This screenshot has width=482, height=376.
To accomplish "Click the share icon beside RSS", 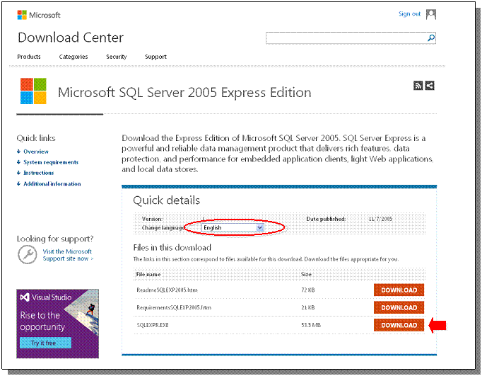I will pos(430,86).
